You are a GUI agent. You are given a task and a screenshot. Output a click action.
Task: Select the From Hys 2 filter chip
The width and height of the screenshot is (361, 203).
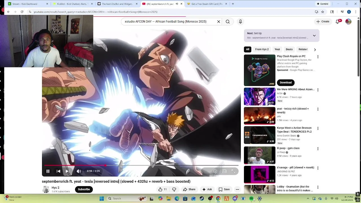(262, 49)
